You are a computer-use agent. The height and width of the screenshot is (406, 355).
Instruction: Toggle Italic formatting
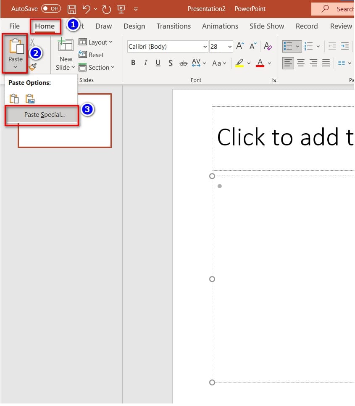(x=146, y=63)
